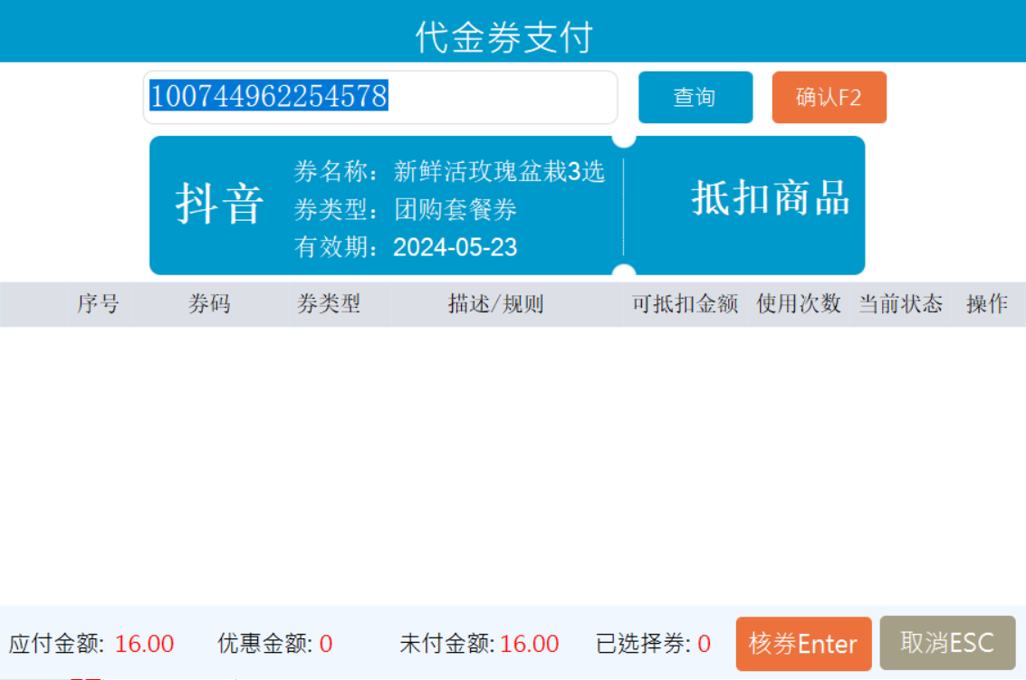Image resolution: width=1026 pixels, height=680 pixels.
Task: Click the 操作 column header
Action: click(987, 303)
